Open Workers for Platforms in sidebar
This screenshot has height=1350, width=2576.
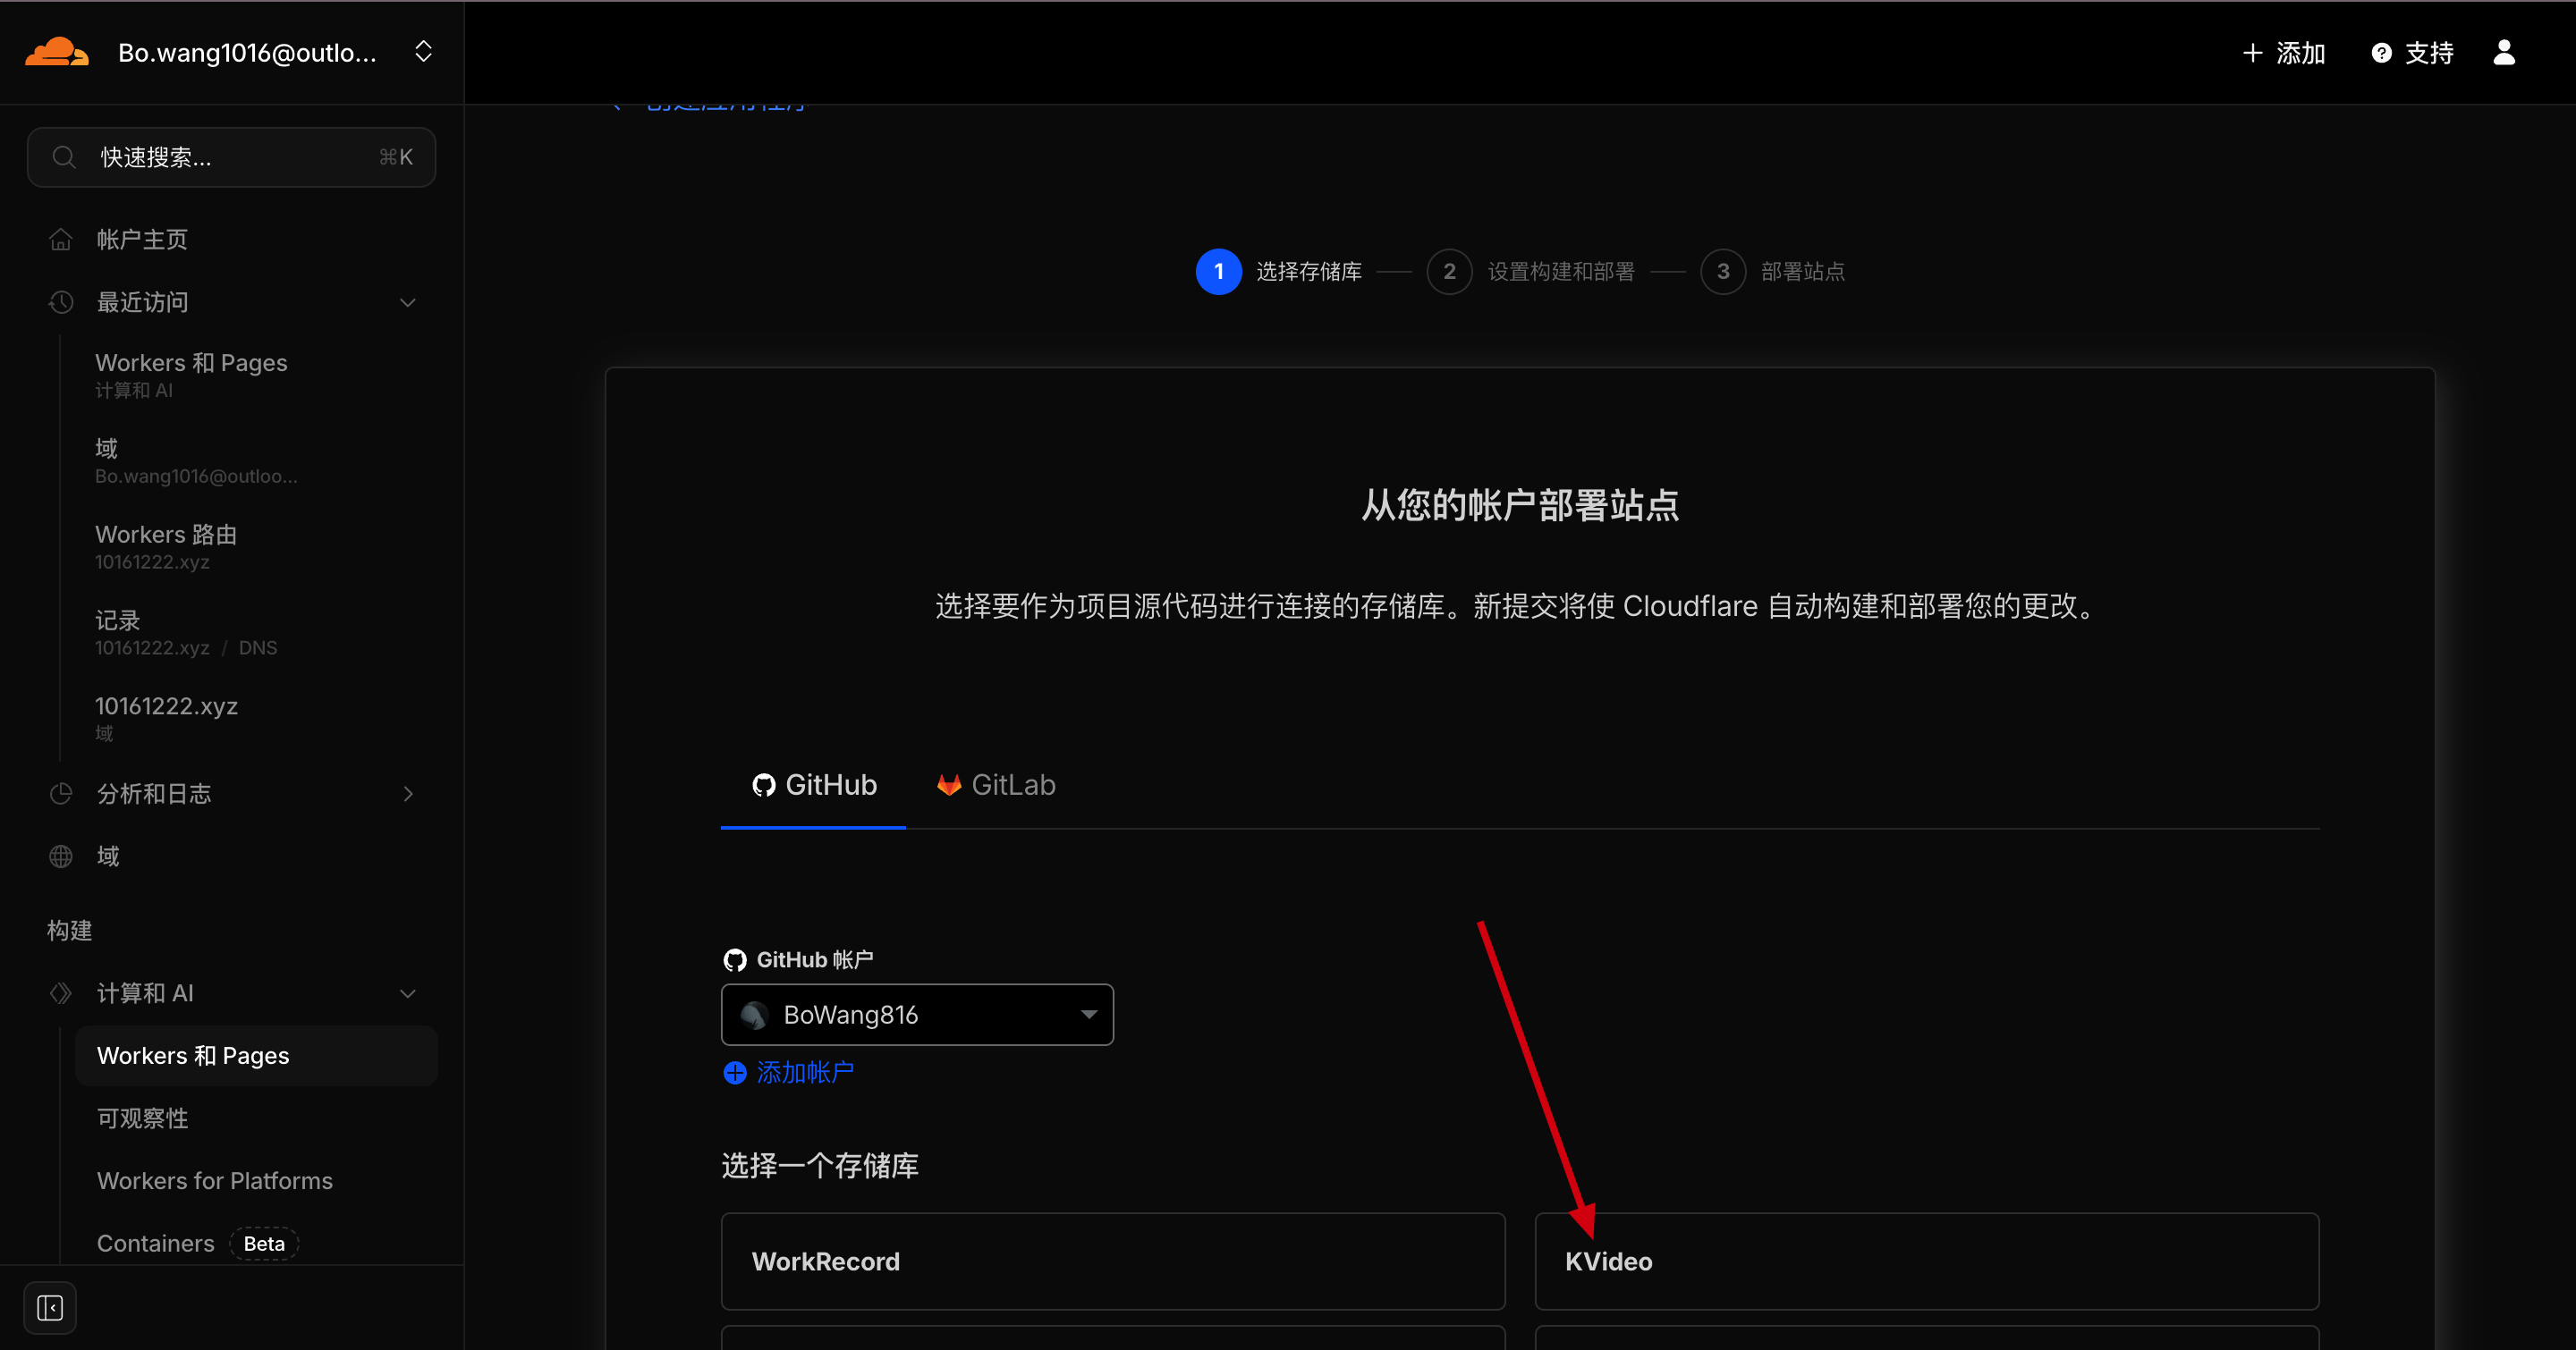coord(214,1181)
